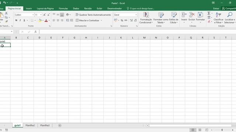Click Quebrar Texto Automaticamente button
Screen dimensions: 236x132
(x=93, y=15)
